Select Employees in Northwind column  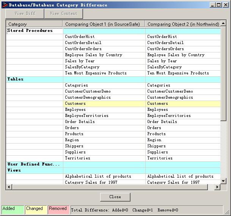tap(183, 110)
